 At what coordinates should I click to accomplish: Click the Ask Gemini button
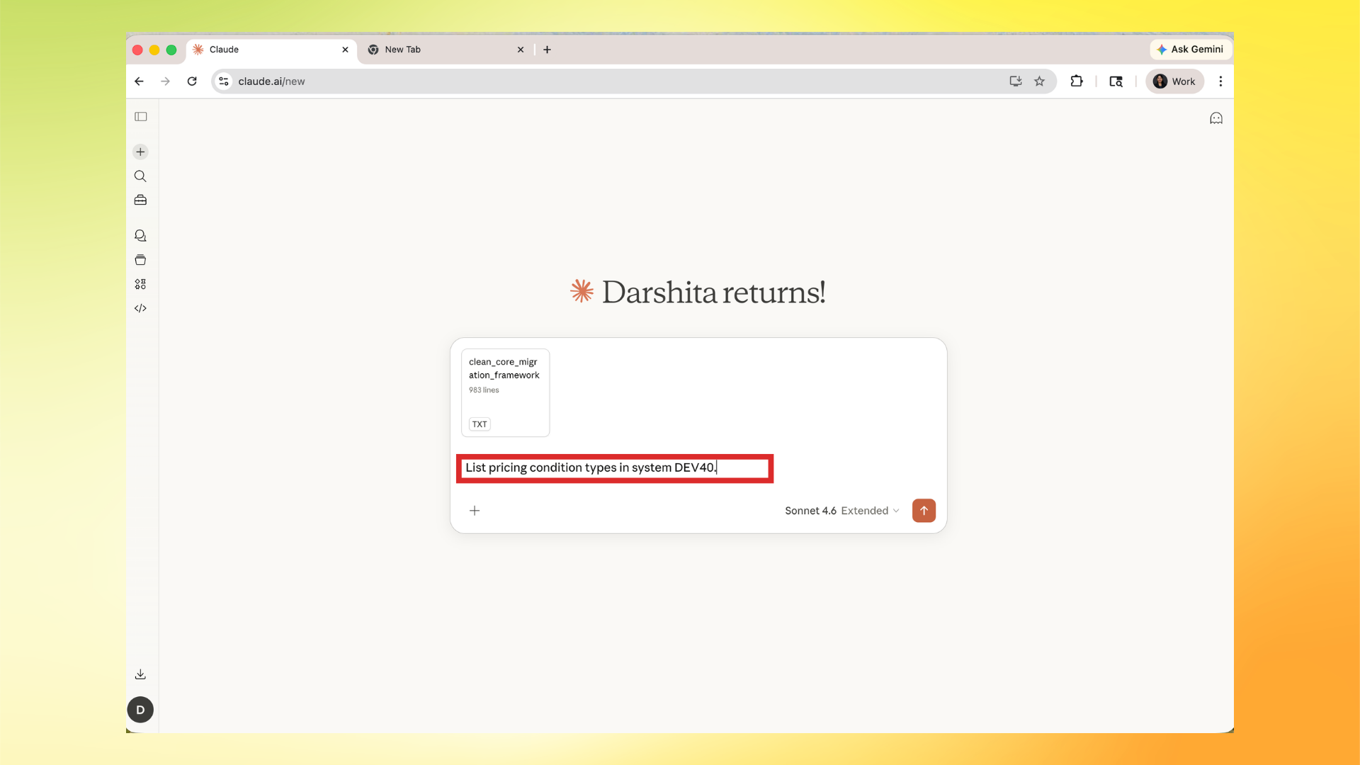coord(1191,49)
